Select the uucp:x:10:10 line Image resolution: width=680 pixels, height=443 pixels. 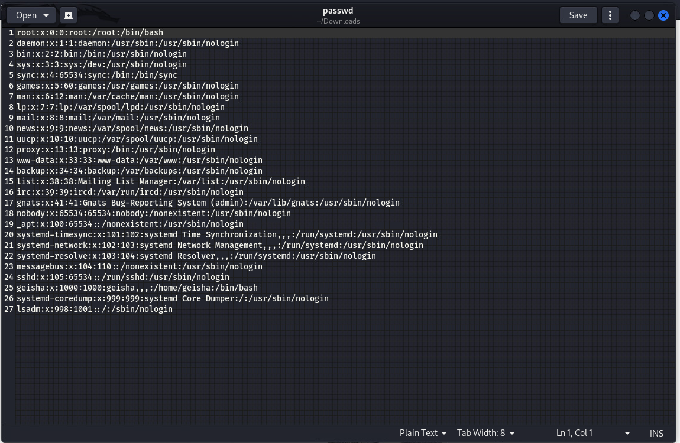tap(137, 139)
